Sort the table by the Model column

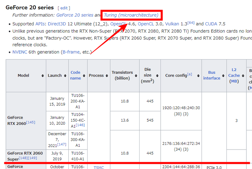(x=43, y=76)
